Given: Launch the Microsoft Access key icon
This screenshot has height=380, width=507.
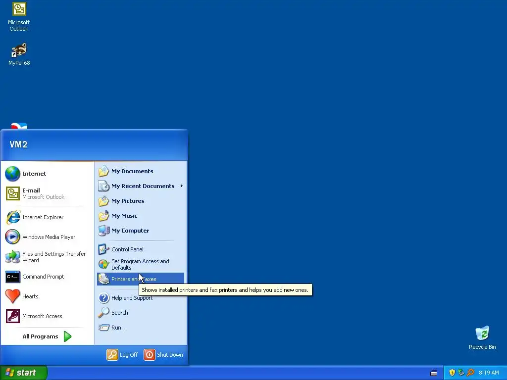Looking at the screenshot, I should 12,316.
